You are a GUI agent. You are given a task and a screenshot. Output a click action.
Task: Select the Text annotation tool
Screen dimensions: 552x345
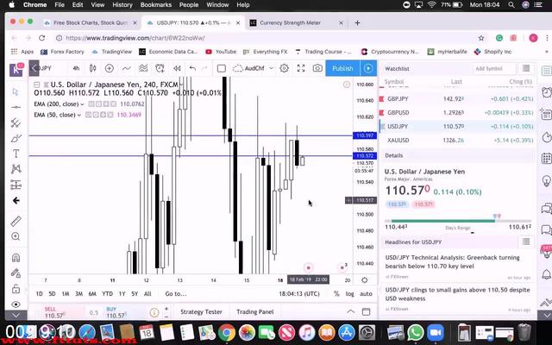16,154
